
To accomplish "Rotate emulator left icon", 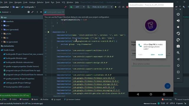I will [178, 33].
